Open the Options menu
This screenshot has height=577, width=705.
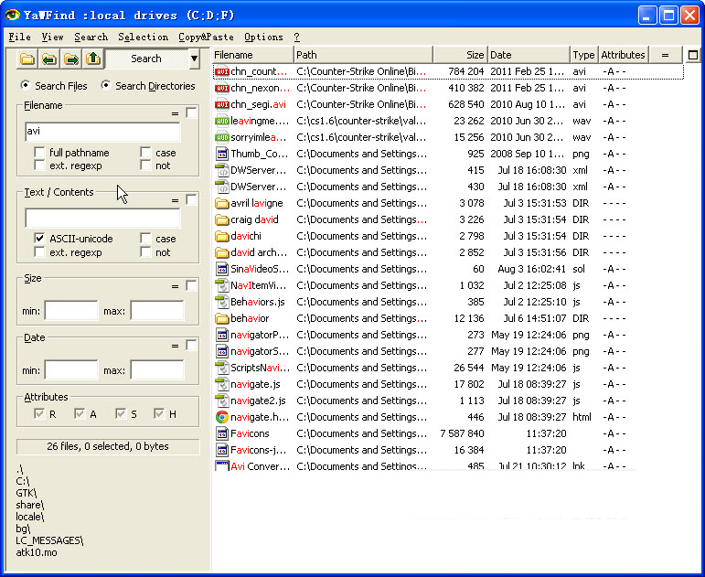pos(263,37)
